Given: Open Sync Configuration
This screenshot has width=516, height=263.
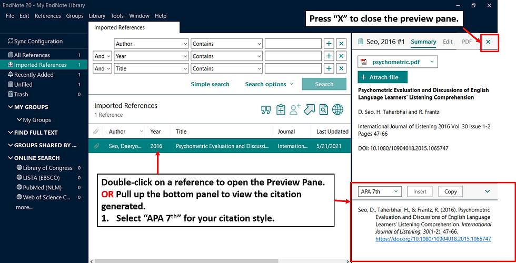Looking at the screenshot, I should tap(35, 41).
